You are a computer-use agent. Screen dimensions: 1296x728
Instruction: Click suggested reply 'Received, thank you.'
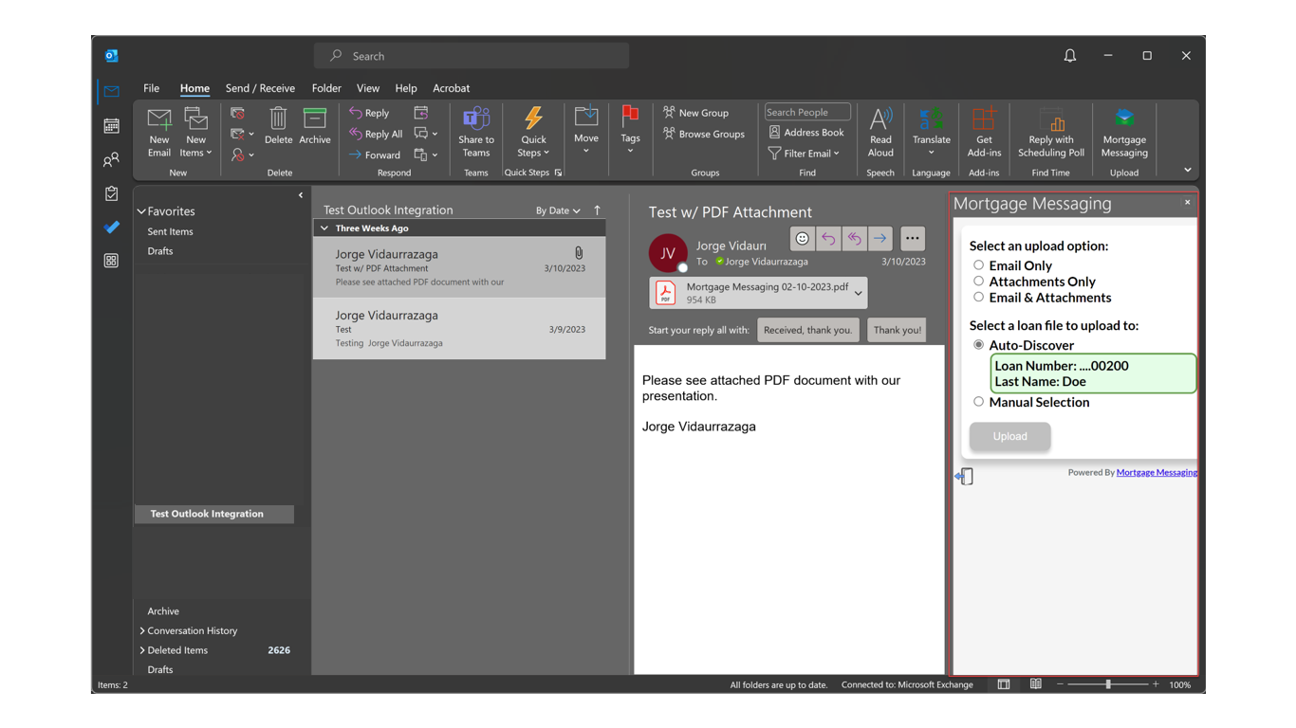click(x=808, y=330)
